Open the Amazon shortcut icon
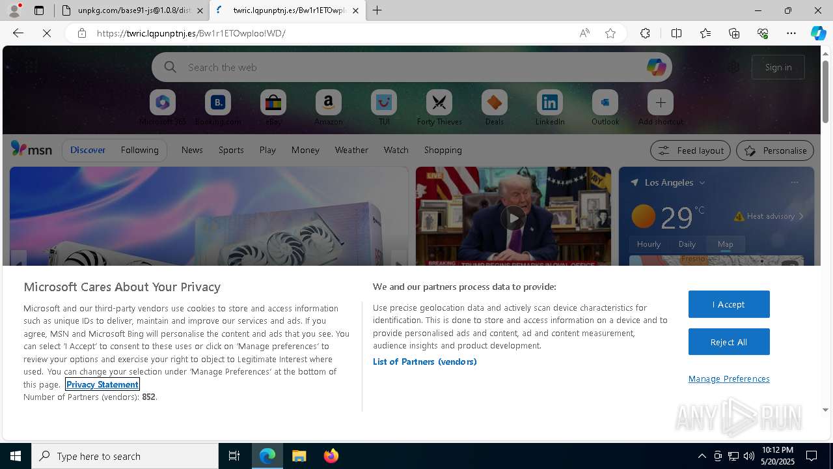The width and height of the screenshot is (833, 469). (x=329, y=102)
